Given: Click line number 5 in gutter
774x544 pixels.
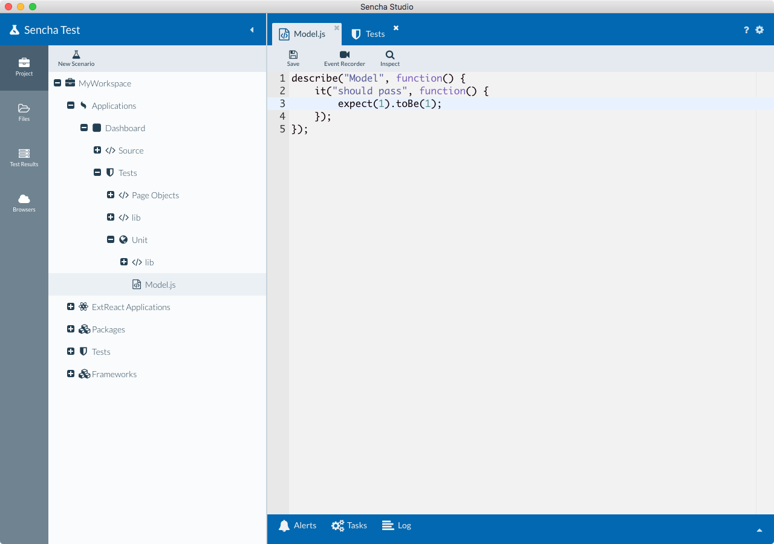Looking at the screenshot, I should (282, 129).
